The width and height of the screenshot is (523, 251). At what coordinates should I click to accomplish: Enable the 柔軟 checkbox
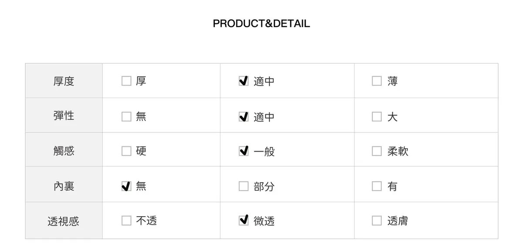[377, 151]
